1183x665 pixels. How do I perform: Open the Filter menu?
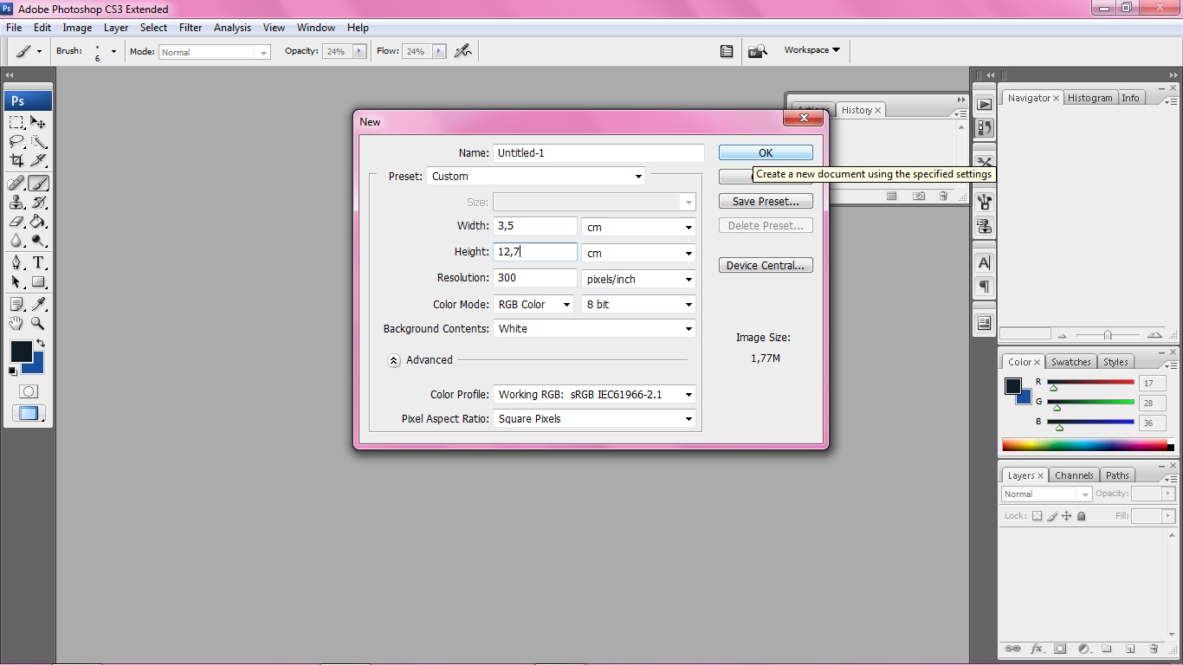(191, 28)
